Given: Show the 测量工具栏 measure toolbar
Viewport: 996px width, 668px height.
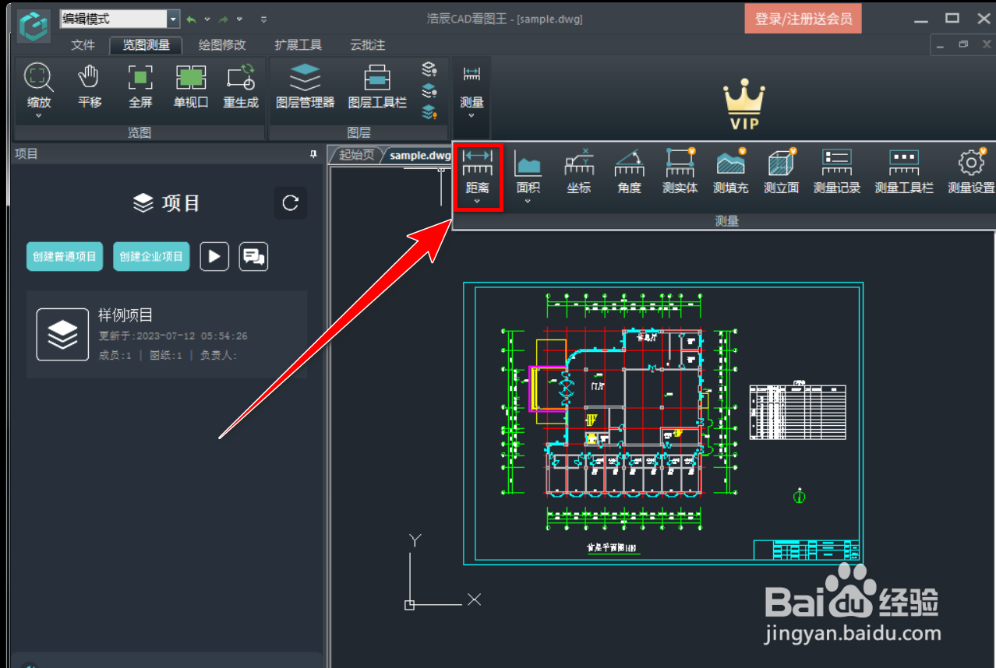Looking at the screenshot, I should (x=904, y=171).
